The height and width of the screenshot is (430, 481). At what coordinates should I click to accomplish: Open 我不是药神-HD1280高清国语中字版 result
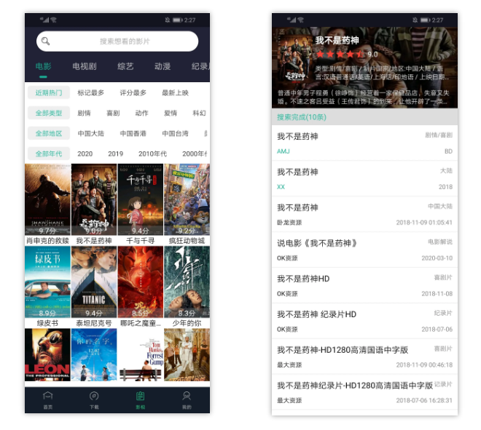pyautogui.click(x=364, y=357)
